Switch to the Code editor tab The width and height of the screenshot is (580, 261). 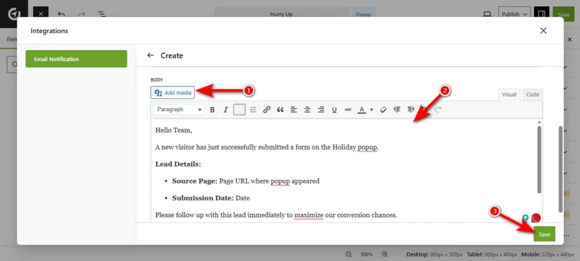coord(532,94)
